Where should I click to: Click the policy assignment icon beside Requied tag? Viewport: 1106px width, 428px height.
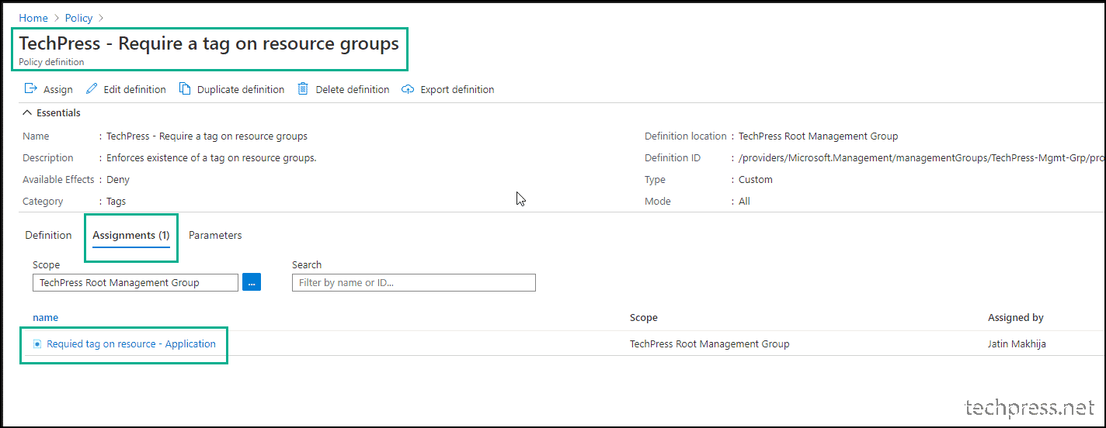click(x=37, y=343)
